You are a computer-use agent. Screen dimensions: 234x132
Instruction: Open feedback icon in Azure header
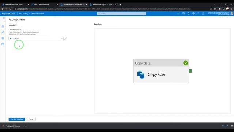pos(203,14)
